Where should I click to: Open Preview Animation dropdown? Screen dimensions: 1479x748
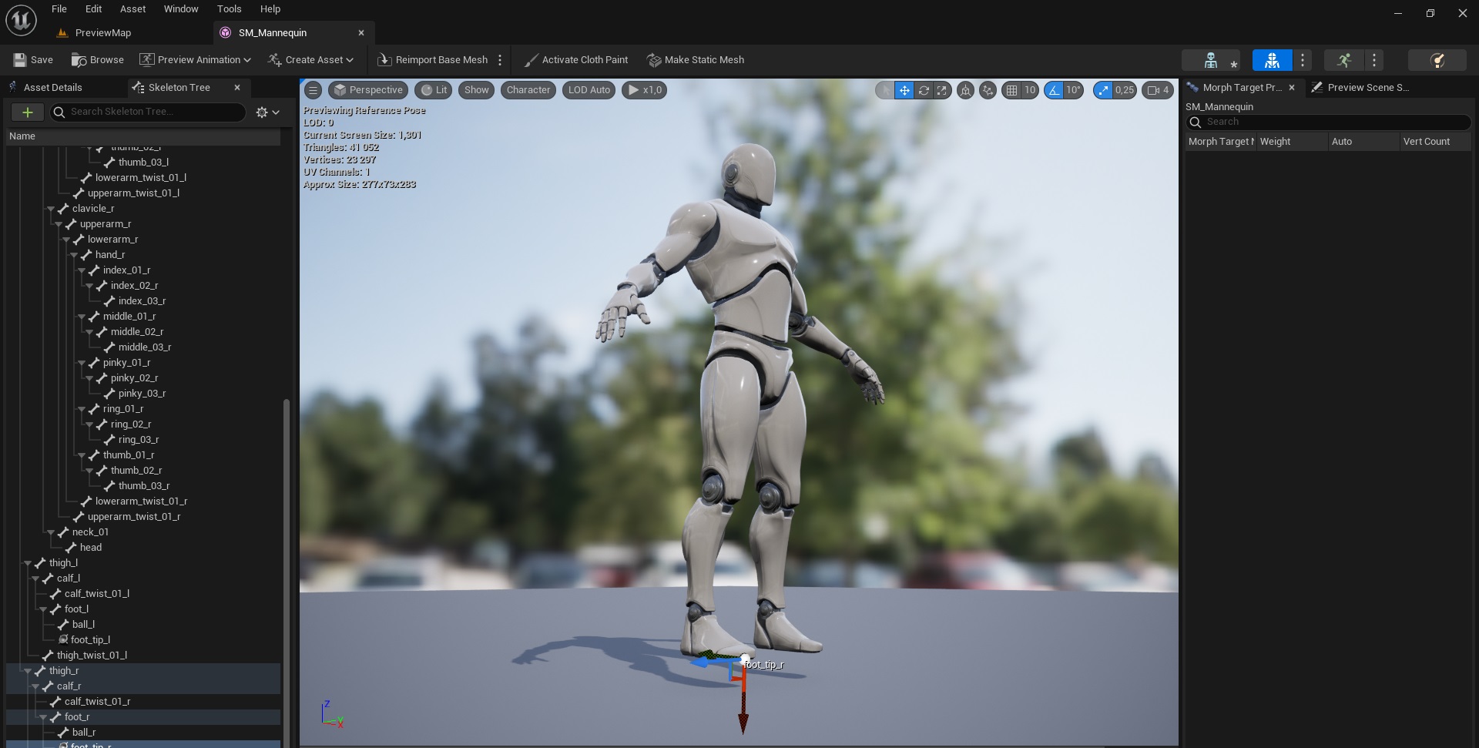[x=195, y=59]
